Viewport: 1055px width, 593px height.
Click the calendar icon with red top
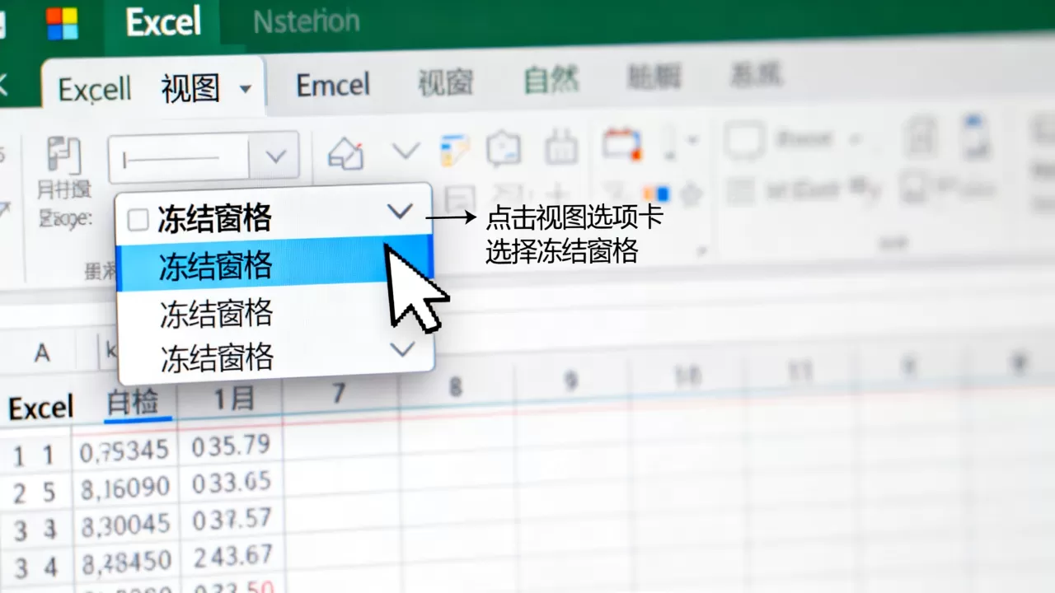pyautogui.click(x=621, y=143)
